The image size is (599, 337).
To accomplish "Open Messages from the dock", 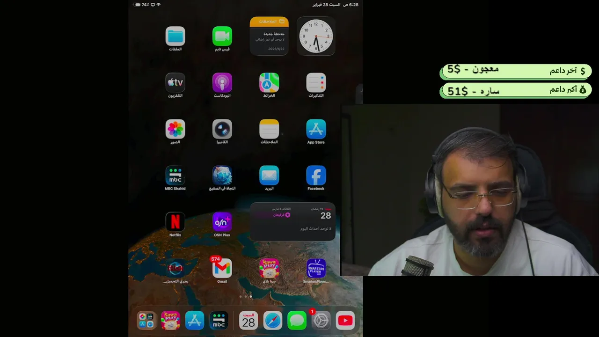I will 297,321.
